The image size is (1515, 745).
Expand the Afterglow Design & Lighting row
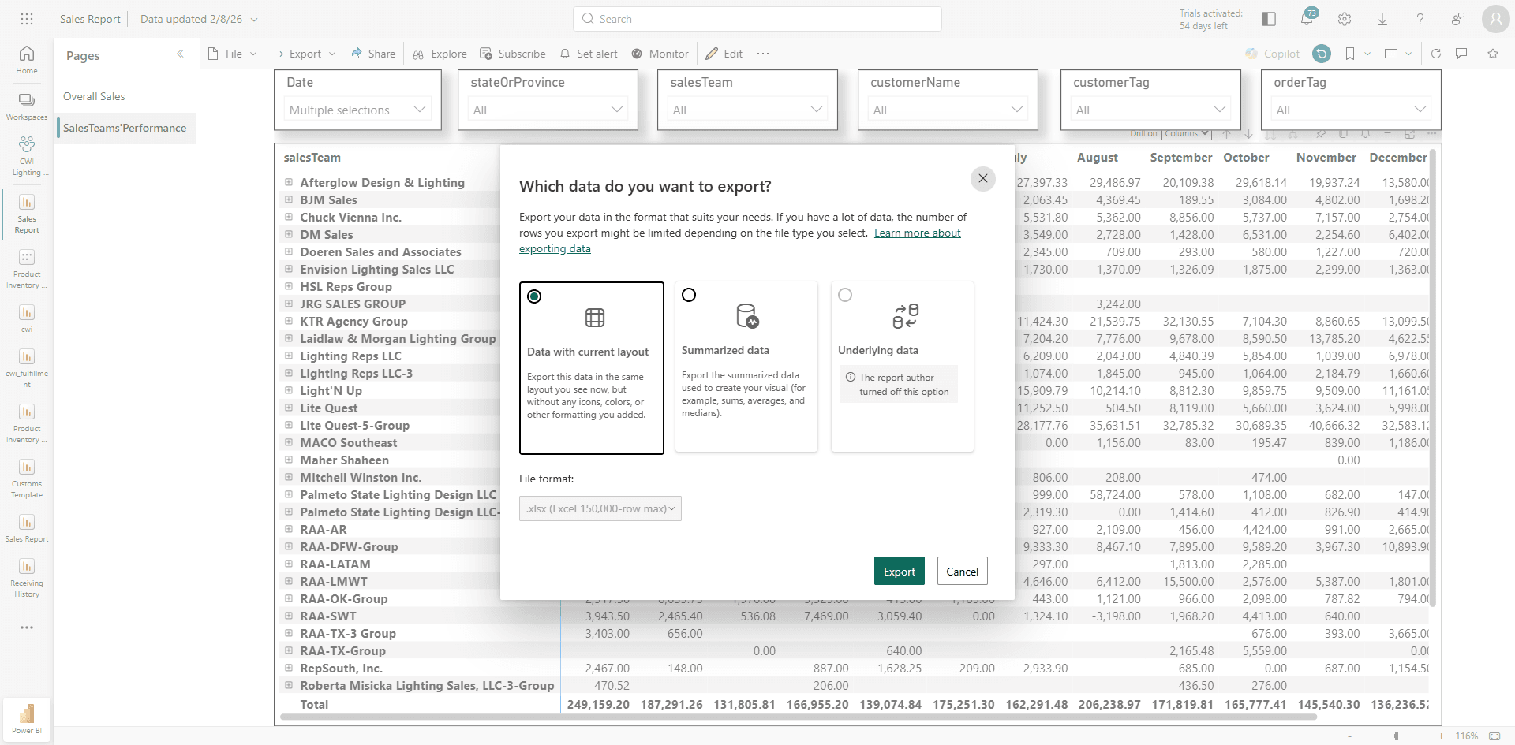point(289,182)
